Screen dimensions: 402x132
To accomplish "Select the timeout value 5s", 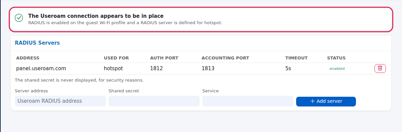I will 288,69.
